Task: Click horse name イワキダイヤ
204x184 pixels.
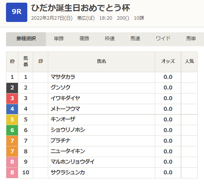Action: [65, 98]
